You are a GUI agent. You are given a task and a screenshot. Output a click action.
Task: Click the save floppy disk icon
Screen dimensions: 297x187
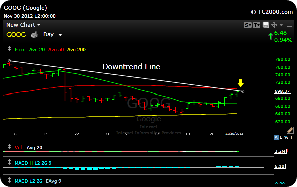[x=266, y=25]
